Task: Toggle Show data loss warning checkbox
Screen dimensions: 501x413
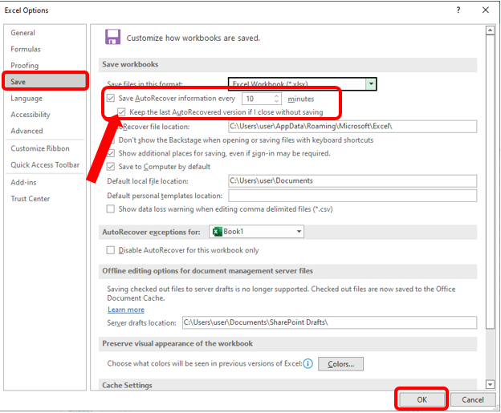Action: click(111, 209)
